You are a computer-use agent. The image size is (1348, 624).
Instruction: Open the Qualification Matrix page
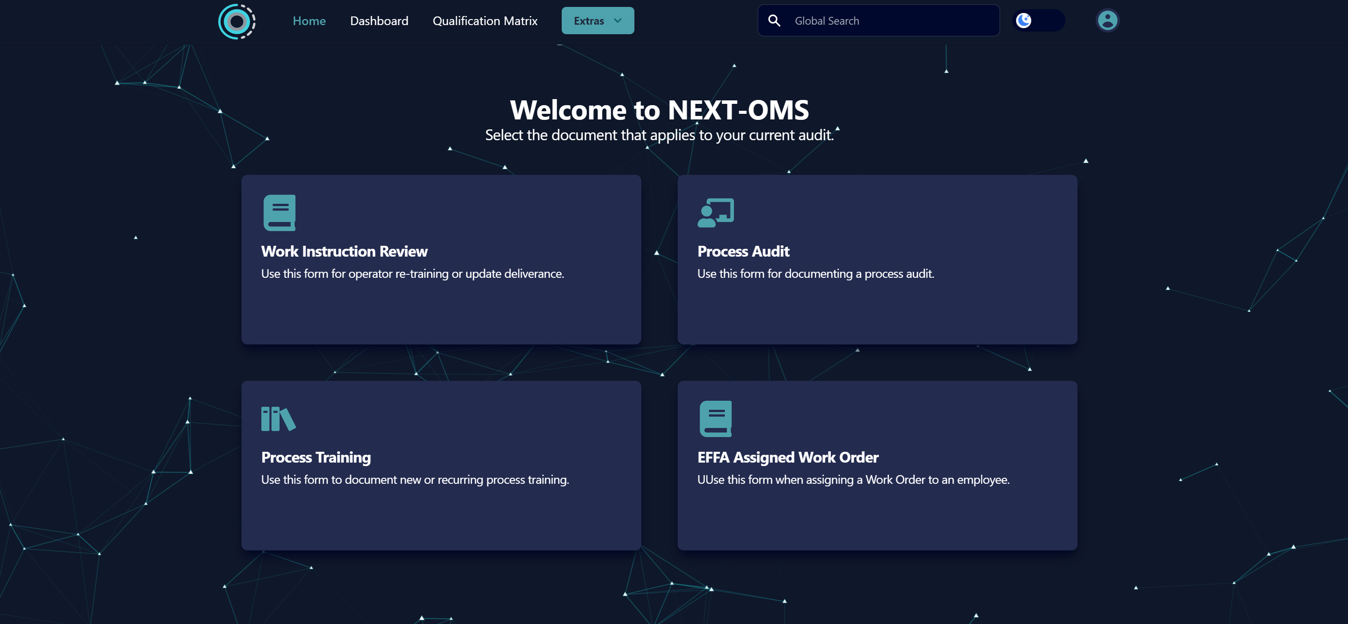(x=485, y=21)
